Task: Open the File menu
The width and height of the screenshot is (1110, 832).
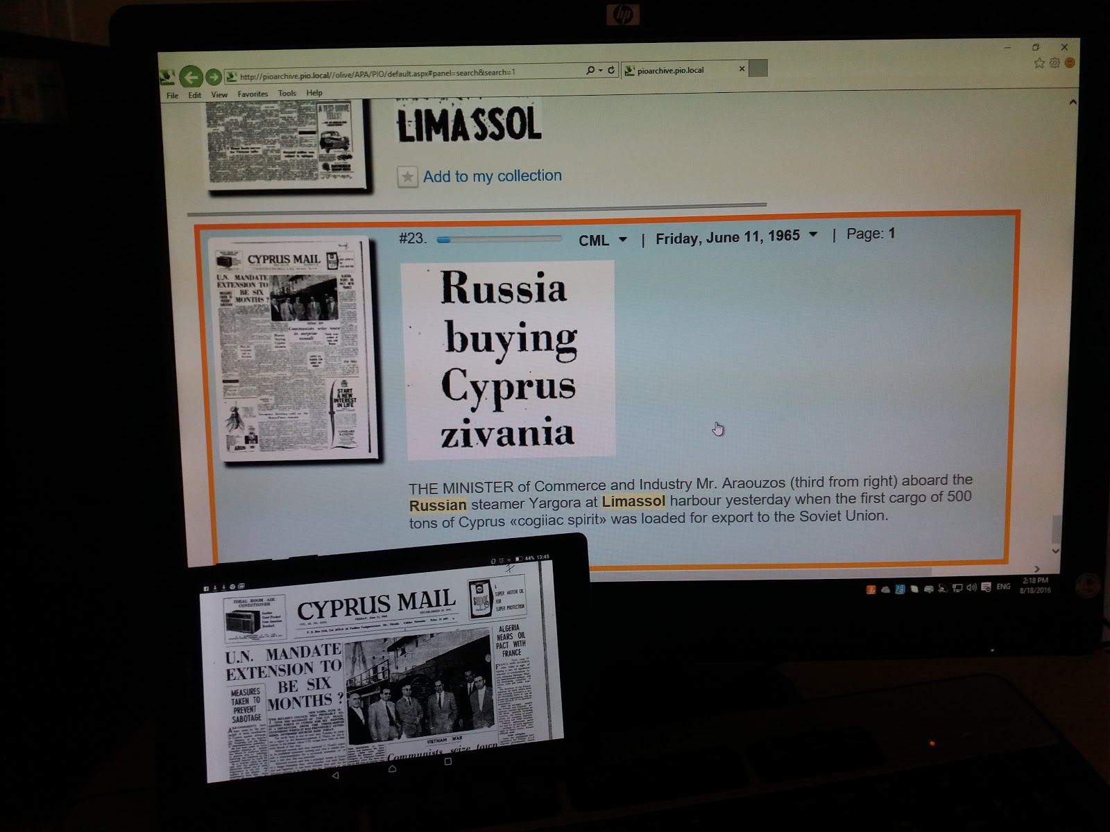Action: pyautogui.click(x=172, y=95)
